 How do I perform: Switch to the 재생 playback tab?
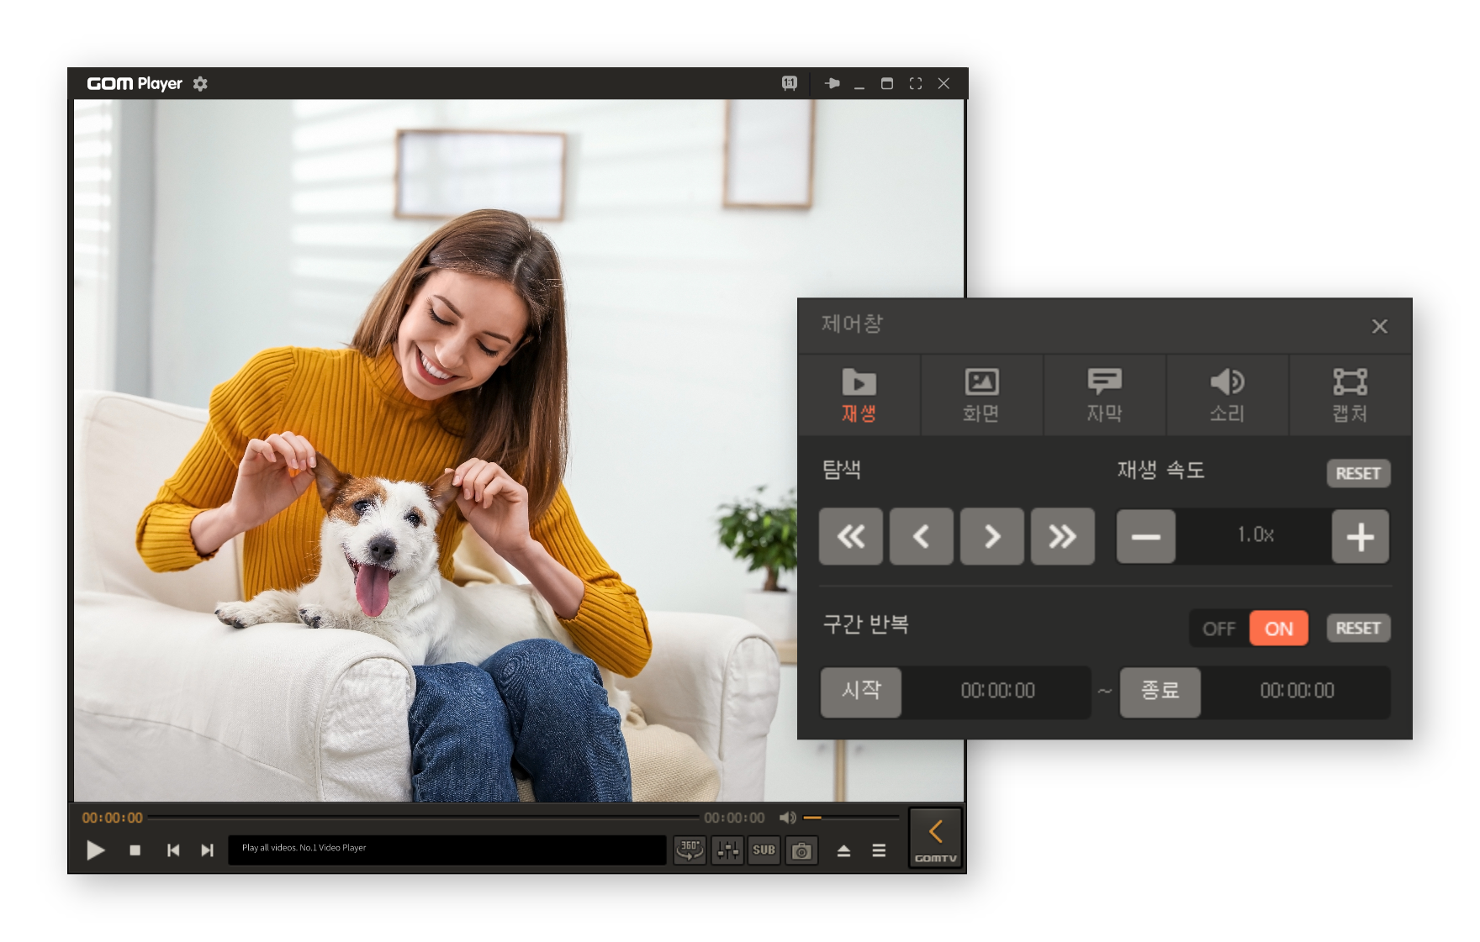coord(859,395)
